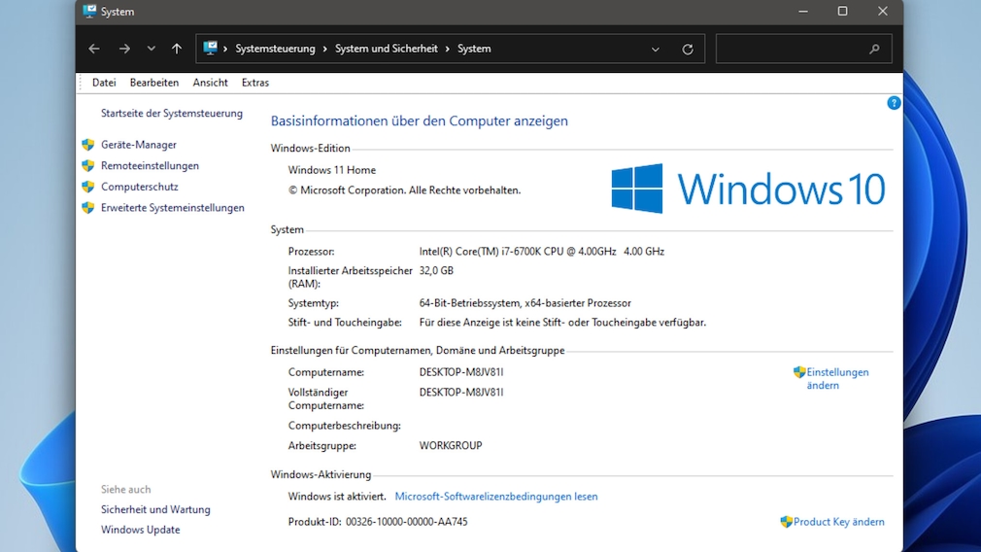The image size is (981, 552).
Task: Click the shield icon beside Computerschutz
Action: click(x=88, y=187)
